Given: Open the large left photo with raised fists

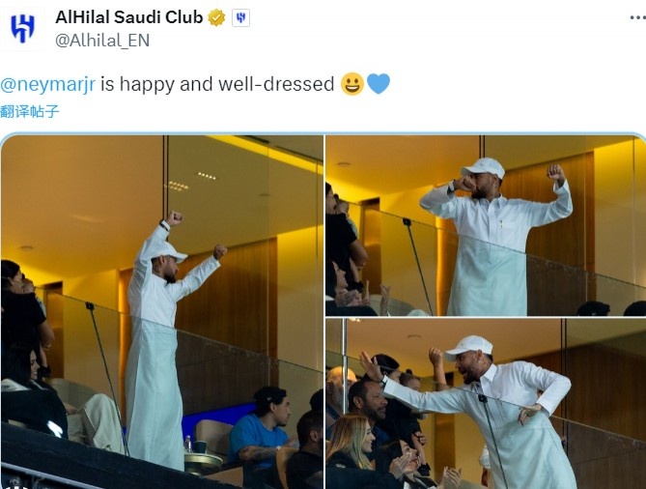Looking at the screenshot, I should pyautogui.click(x=162, y=312).
